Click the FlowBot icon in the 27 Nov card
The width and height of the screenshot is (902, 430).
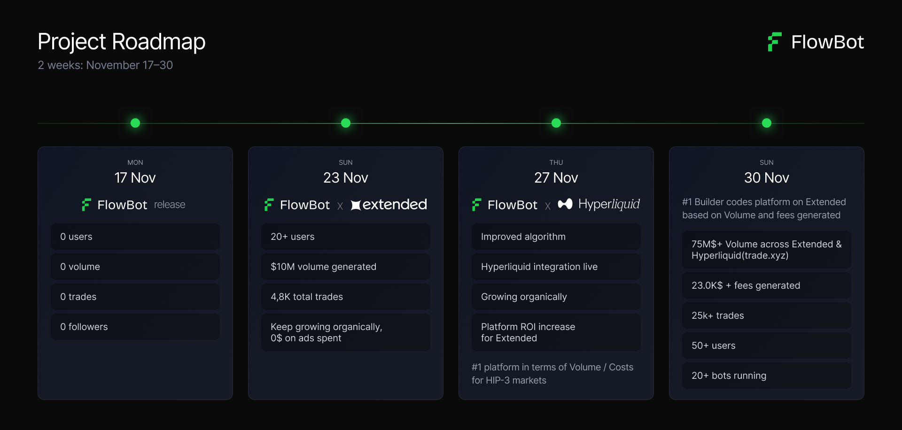(x=476, y=205)
